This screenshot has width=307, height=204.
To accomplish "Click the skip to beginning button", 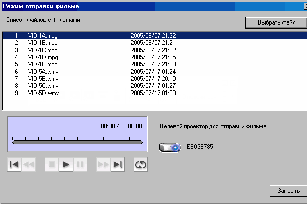I will click(x=14, y=165).
